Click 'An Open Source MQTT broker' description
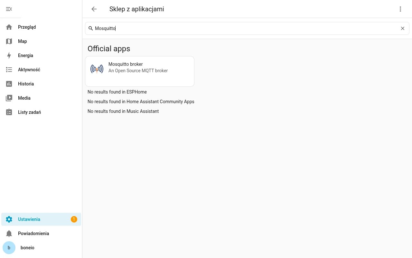The image size is (412, 258). point(138,71)
